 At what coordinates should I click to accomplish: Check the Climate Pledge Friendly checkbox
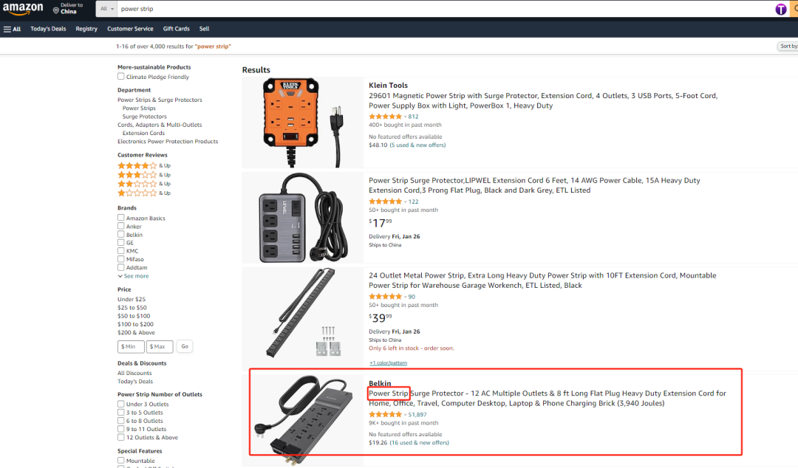click(x=121, y=77)
